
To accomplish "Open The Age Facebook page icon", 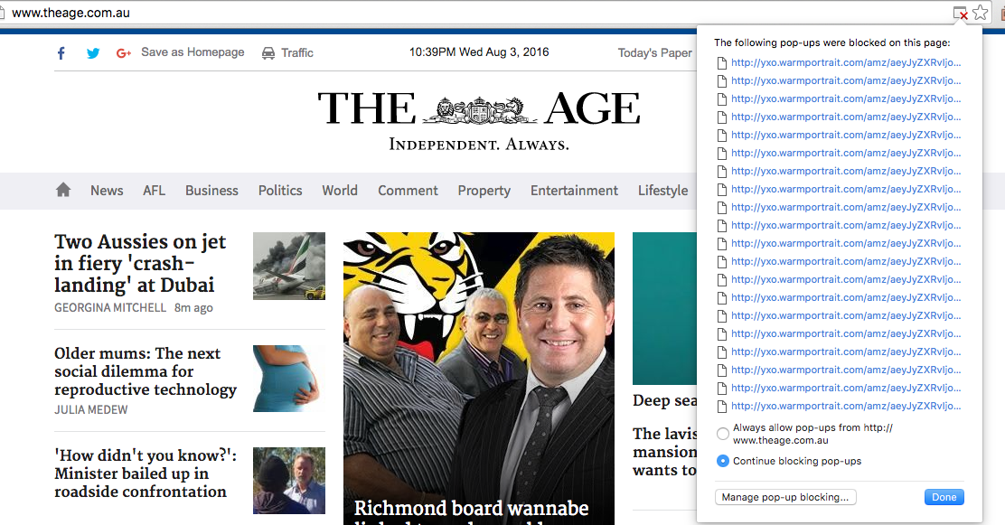I will click(61, 53).
